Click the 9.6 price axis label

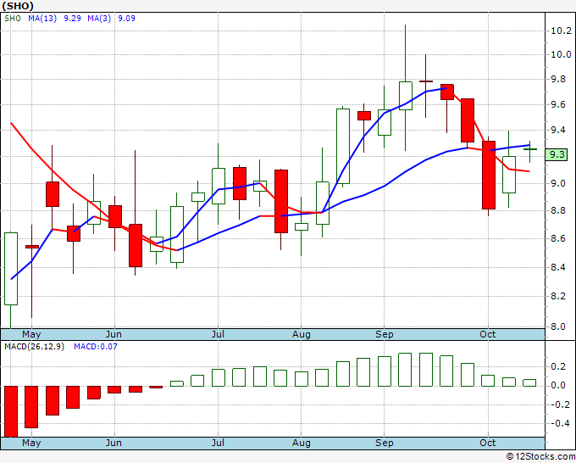pyautogui.click(x=558, y=105)
